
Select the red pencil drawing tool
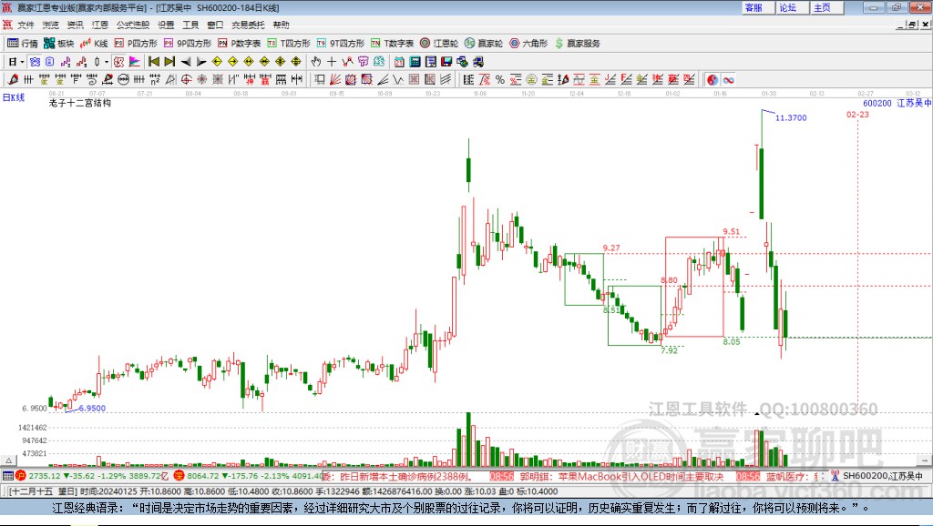(x=13, y=80)
